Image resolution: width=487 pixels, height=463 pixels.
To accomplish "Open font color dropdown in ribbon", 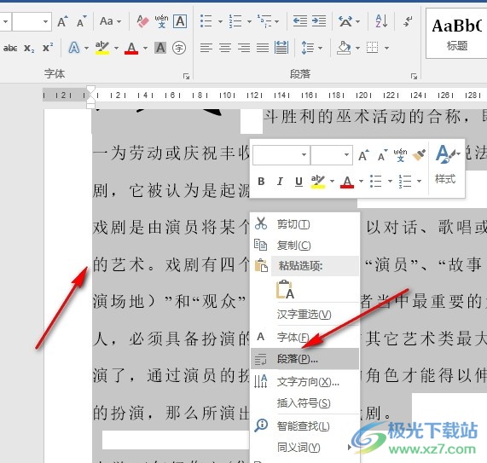I will click(x=145, y=48).
